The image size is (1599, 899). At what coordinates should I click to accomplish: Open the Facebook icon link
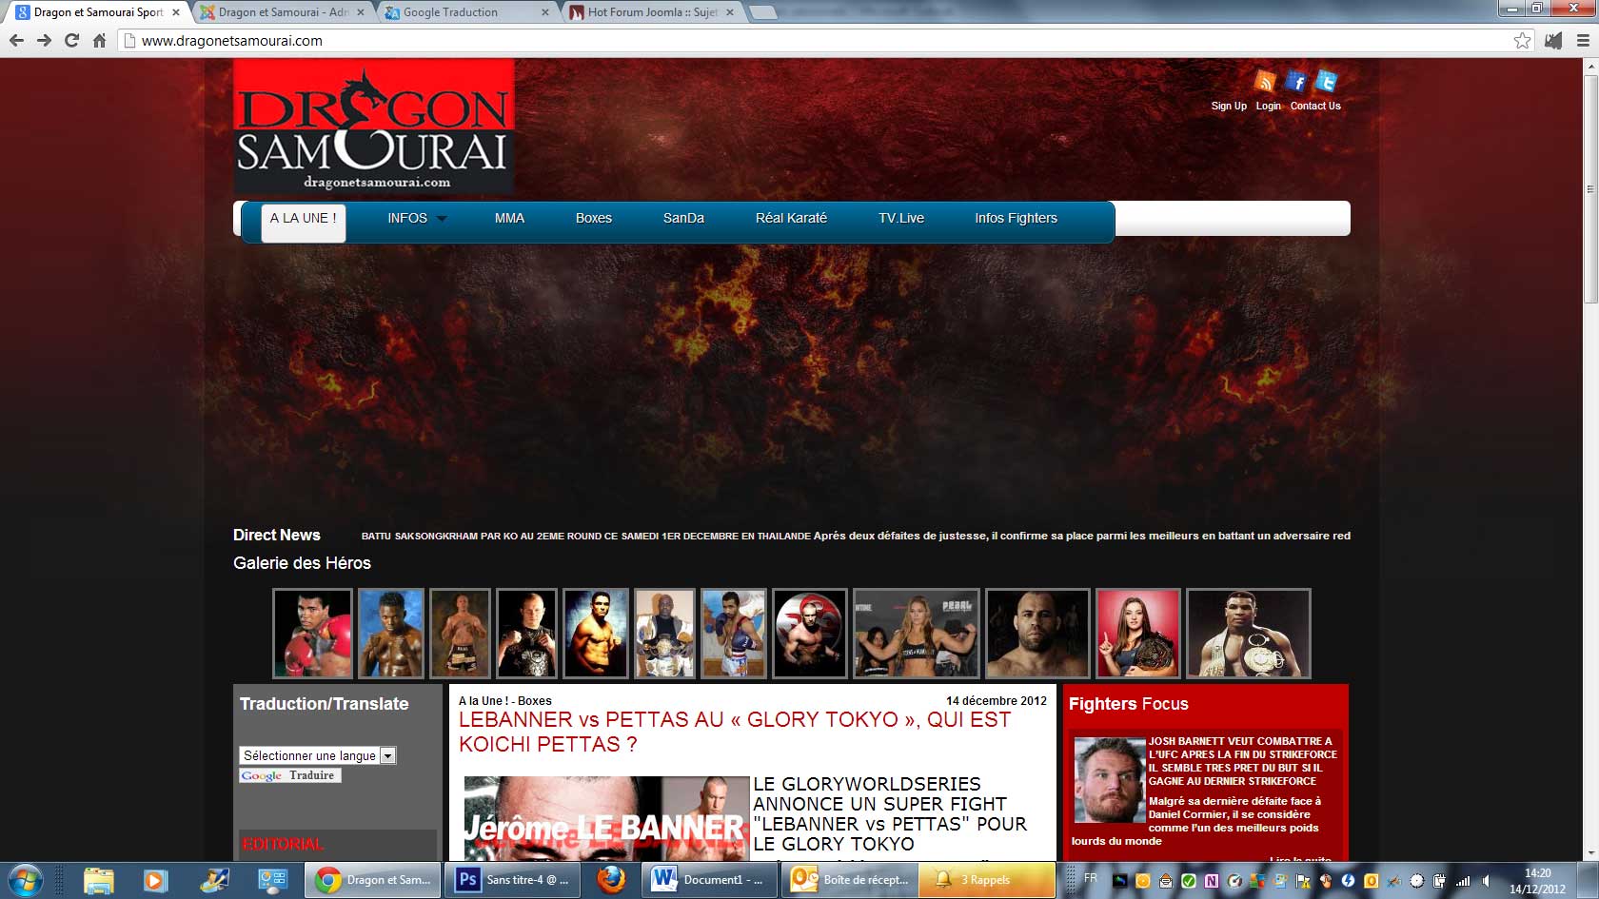click(x=1295, y=82)
